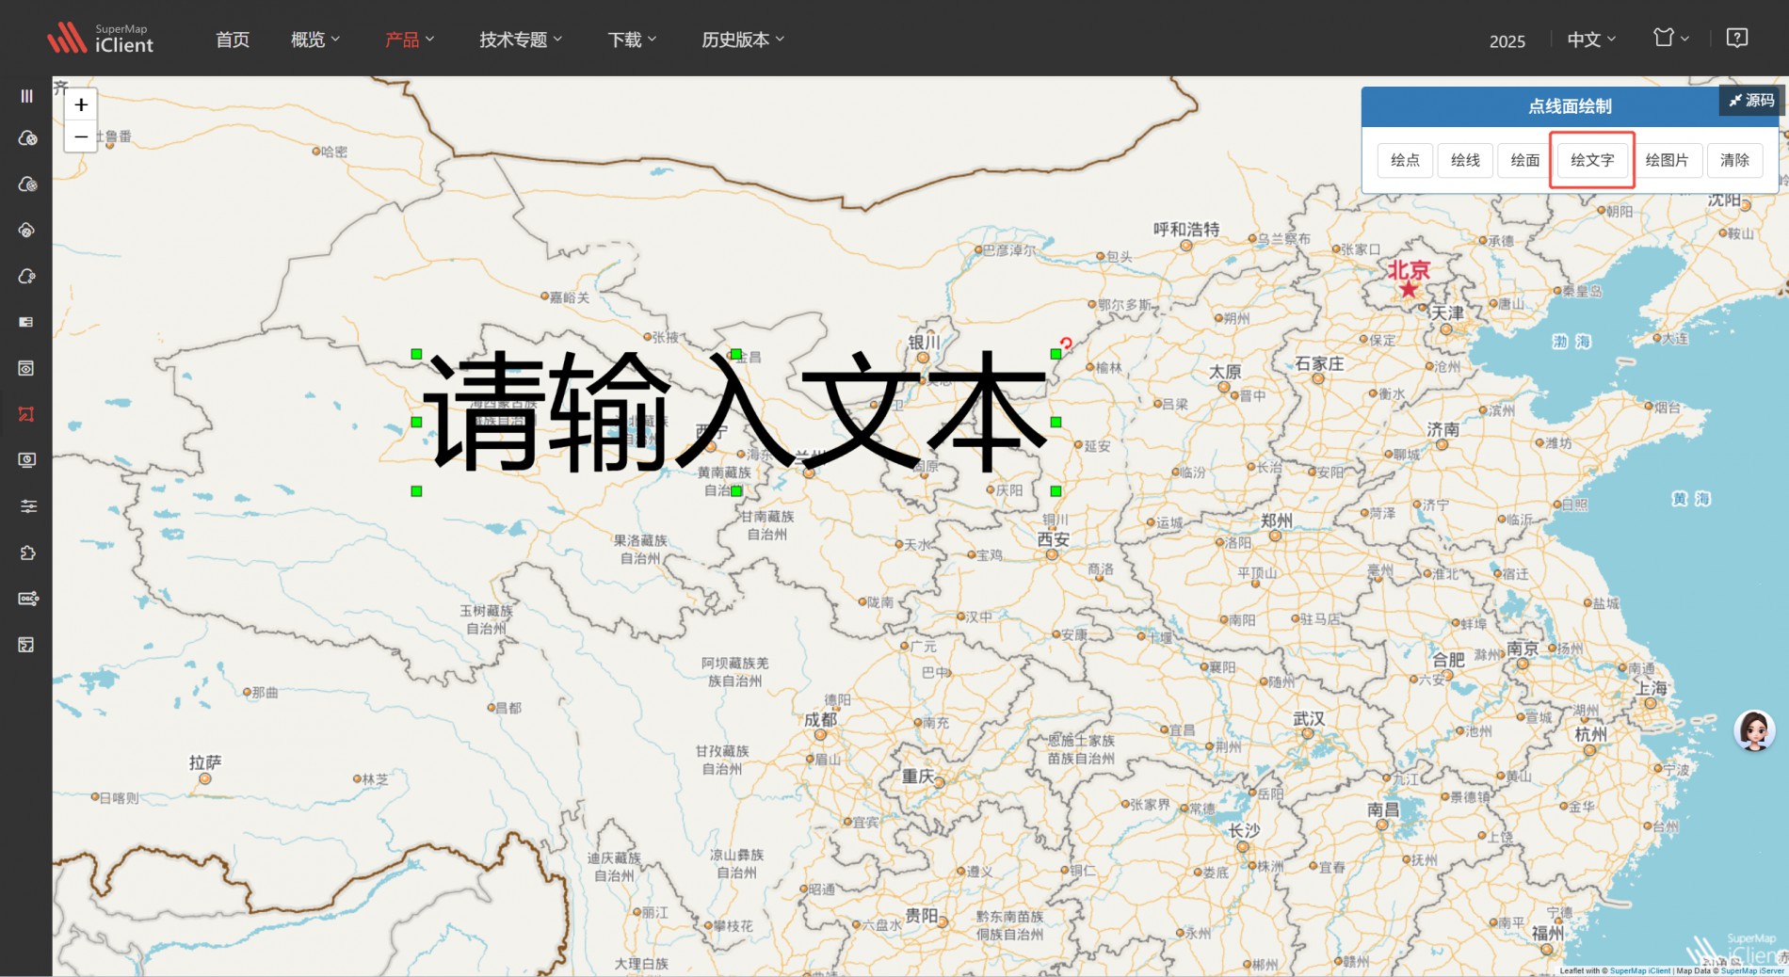Click the 绘文字 draw text button
The width and height of the screenshot is (1789, 977).
[1591, 160]
